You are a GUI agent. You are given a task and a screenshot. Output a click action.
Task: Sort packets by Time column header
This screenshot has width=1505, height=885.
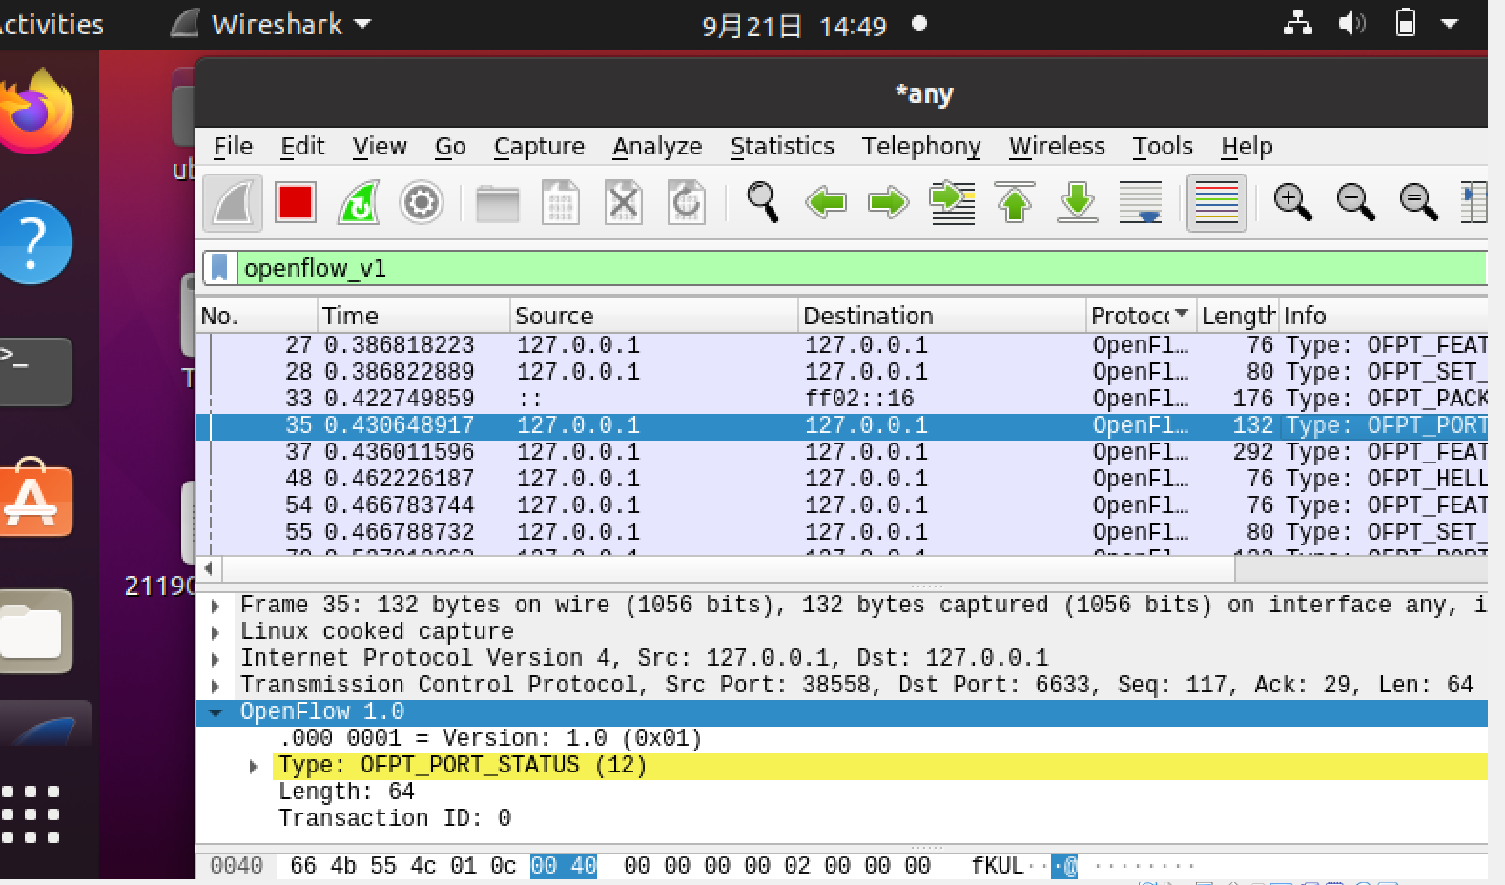tap(414, 316)
